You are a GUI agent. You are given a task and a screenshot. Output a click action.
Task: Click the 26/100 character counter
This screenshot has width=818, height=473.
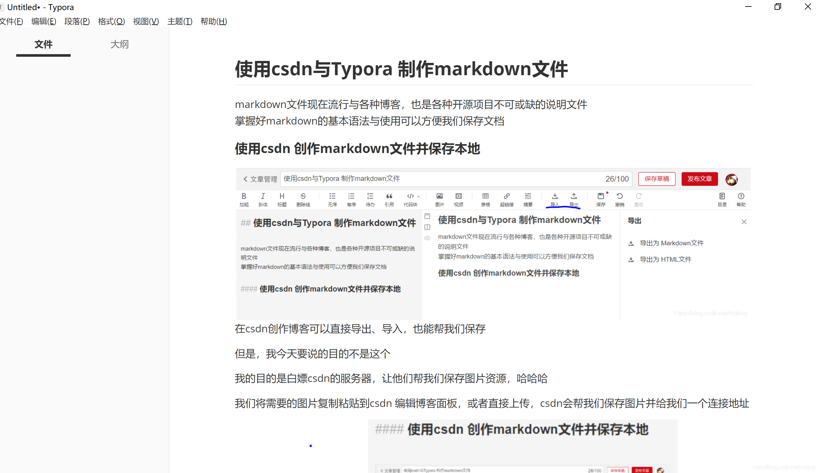(617, 179)
